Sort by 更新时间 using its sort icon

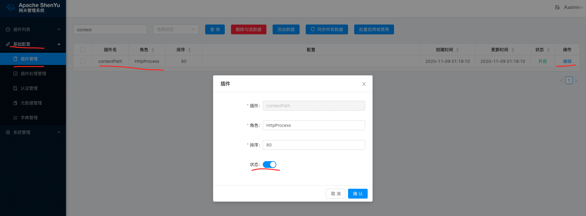[513, 50]
